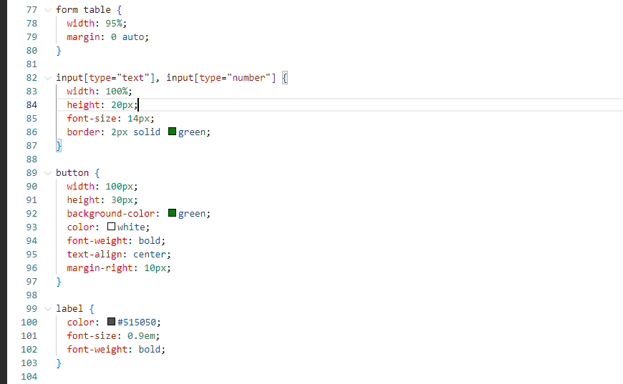Click the 'form table' selector text

[84, 10]
